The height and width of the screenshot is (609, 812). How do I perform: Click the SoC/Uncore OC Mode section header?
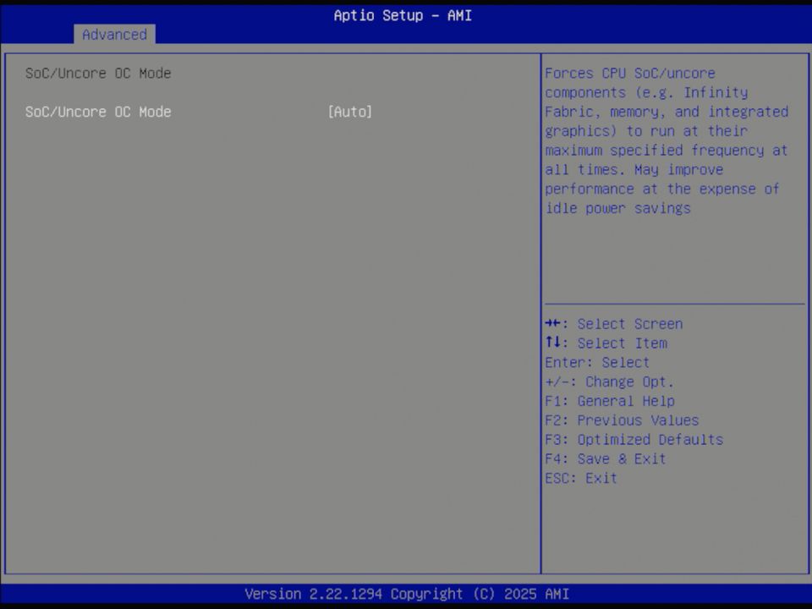[98, 73]
